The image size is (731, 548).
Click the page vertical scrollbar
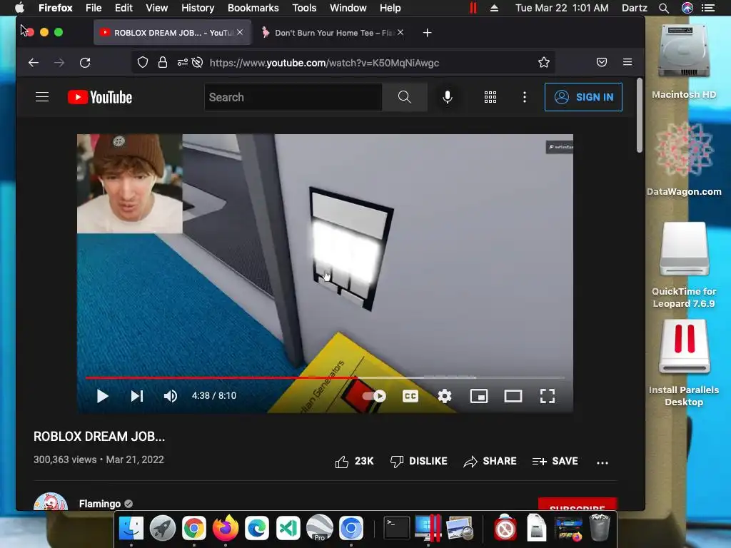pos(639,115)
